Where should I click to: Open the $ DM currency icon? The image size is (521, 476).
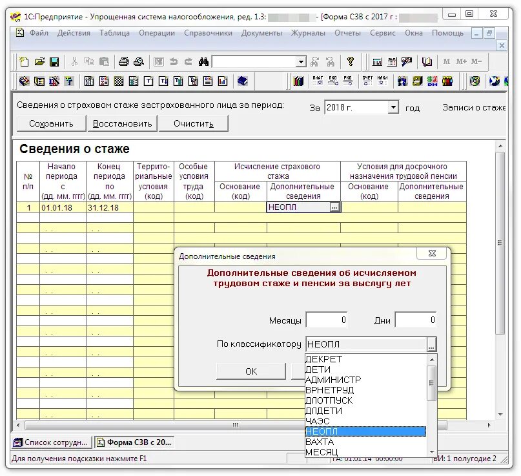click(x=433, y=81)
